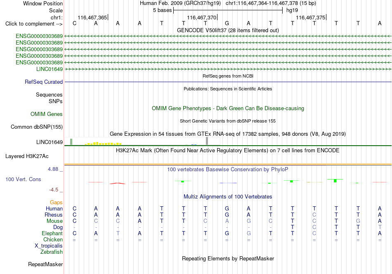
Task: Click the black LINC01649 GTEx expression label
Action: pos(50,142)
